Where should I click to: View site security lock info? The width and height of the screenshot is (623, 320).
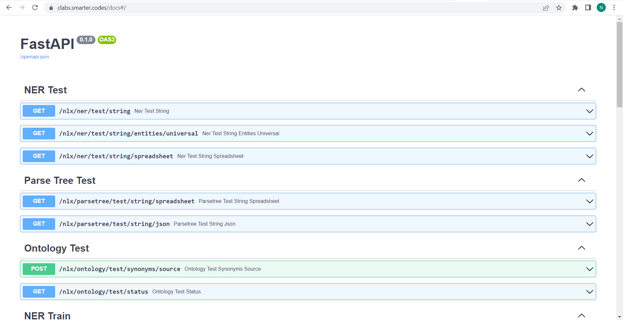click(x=51, y=8)
